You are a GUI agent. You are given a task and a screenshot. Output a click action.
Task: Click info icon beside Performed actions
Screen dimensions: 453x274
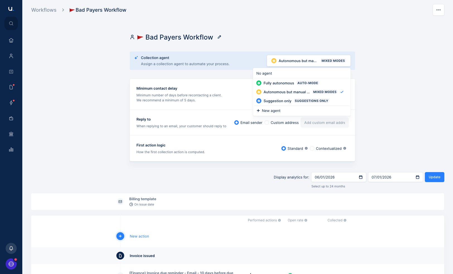point(279,220)
